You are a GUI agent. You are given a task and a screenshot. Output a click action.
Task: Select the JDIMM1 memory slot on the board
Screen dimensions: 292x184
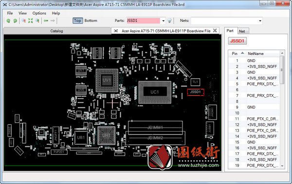coord(155,128)
